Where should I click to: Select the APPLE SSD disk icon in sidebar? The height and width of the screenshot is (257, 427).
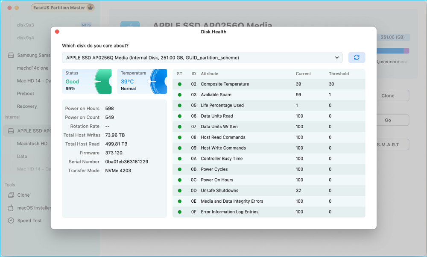(11, 131)
